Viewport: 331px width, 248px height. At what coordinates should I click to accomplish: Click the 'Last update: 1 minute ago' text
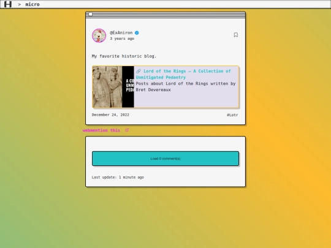118,178
